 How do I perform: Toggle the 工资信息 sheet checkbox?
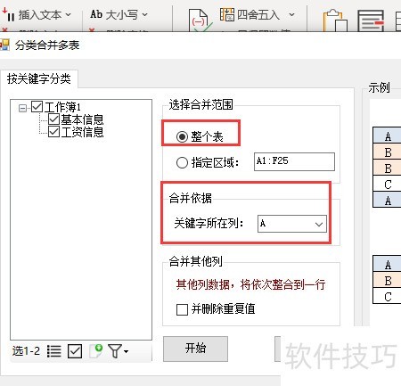(x=53, y=132)
